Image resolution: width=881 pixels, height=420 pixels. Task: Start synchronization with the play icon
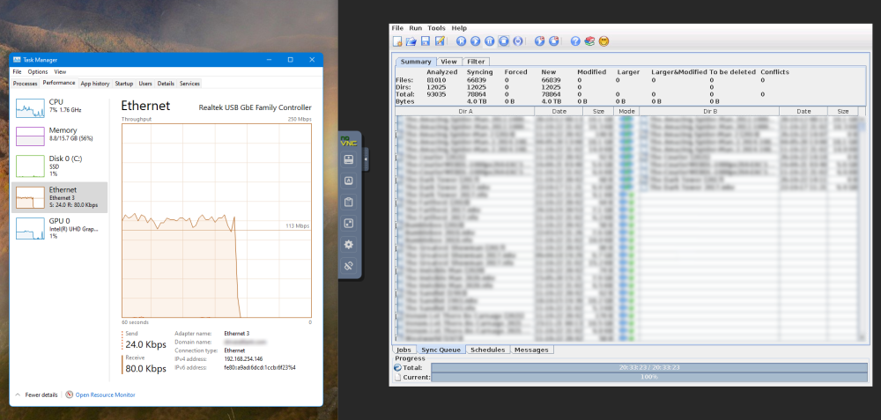pyautogui.click(x=476, y=41)
